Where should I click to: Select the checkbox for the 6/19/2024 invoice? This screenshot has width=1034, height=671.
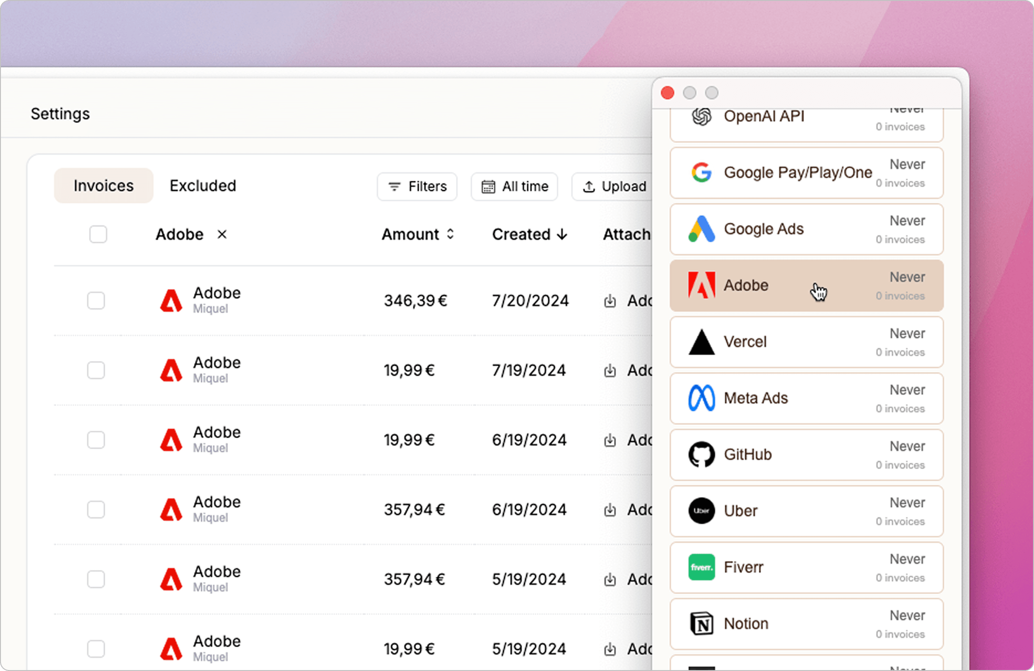tap(96, 439)
